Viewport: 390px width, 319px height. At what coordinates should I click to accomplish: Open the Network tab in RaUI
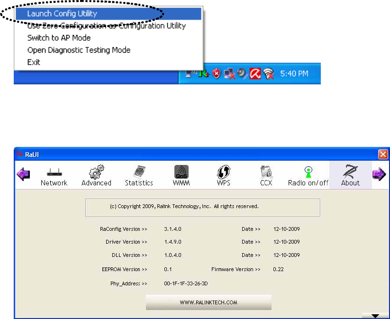[54, 177]
